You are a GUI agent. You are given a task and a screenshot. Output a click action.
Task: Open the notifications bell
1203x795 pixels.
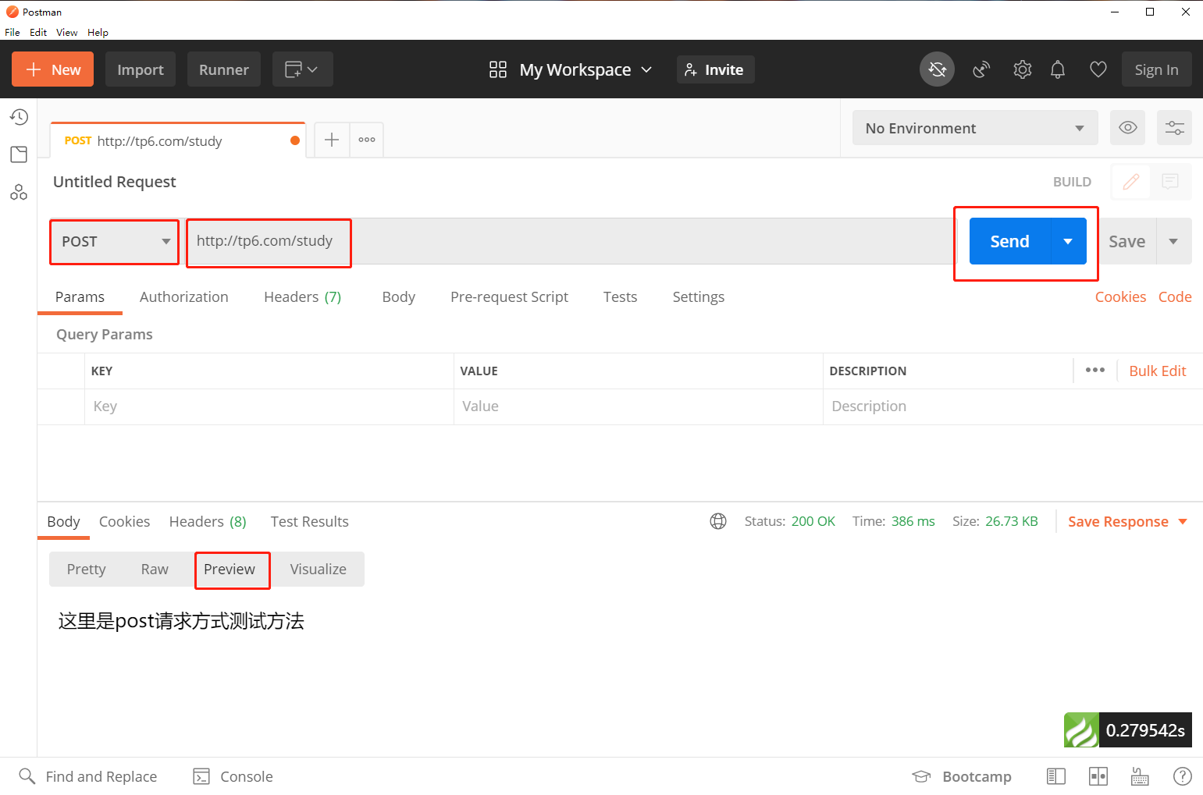click(x=1058, y=69)
